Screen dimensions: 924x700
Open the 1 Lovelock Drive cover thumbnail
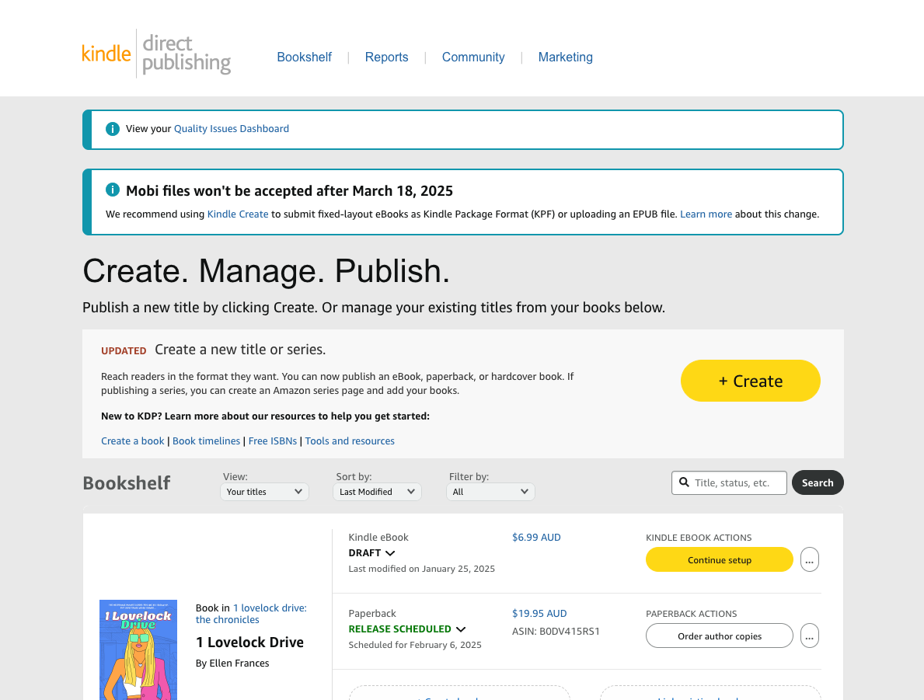tap(138, 650)
